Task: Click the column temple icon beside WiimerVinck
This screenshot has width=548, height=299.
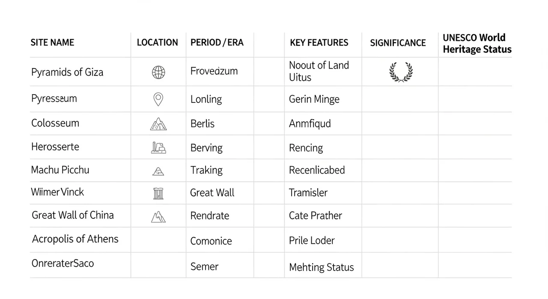Action: 158,193
